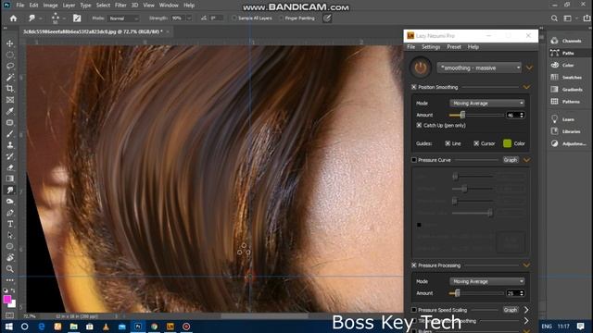Select the Path Selection tool

pyautogui.click(x=10, y=235)
